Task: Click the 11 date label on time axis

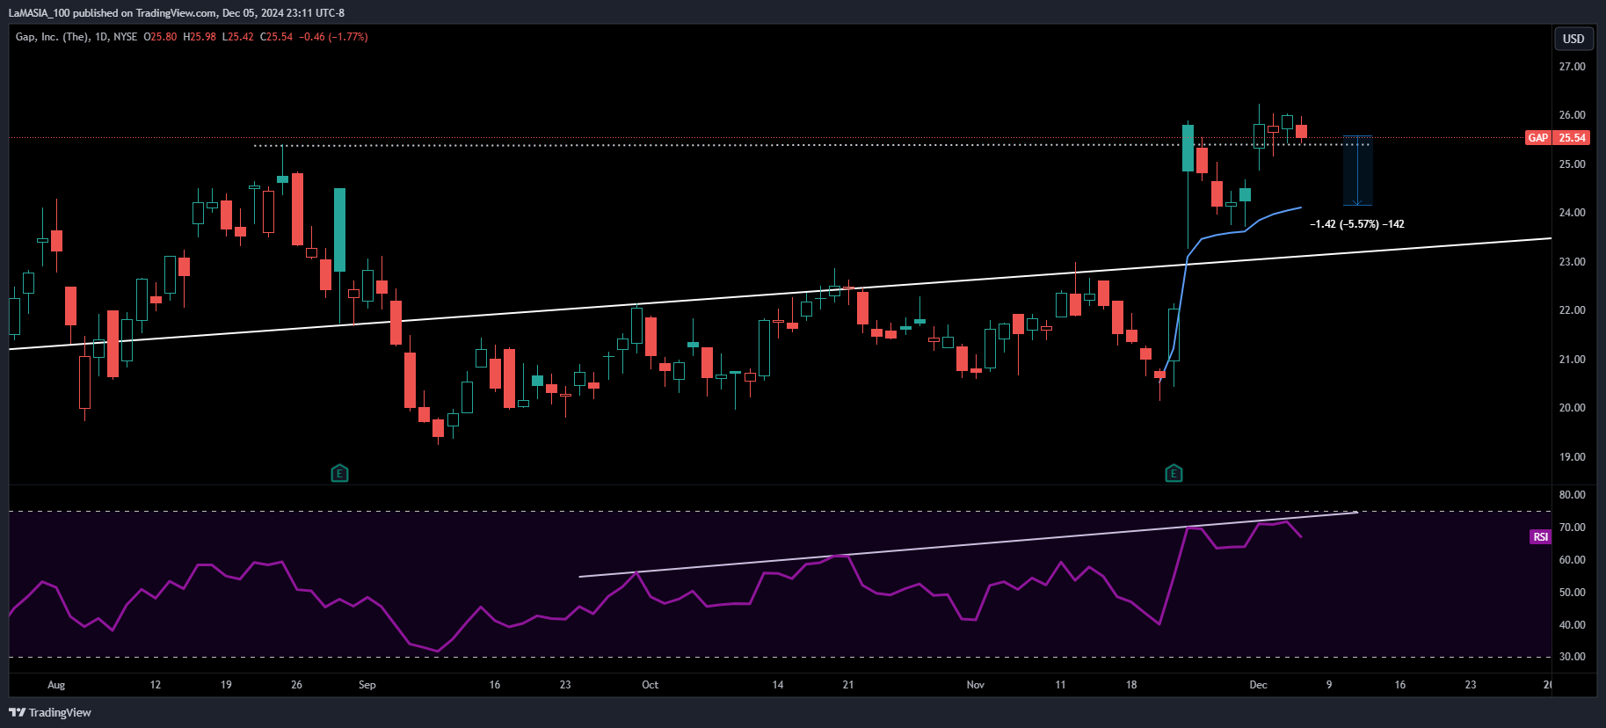Action: pyautogui.click(x=1060, y=685)
